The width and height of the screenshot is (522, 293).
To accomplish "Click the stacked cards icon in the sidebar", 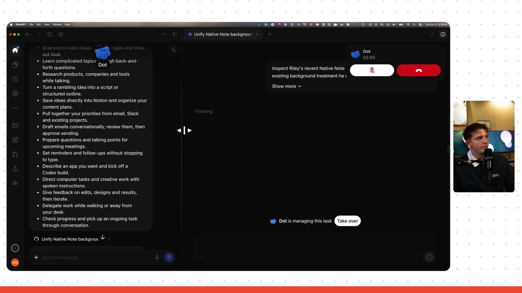I will coord(15,65).
